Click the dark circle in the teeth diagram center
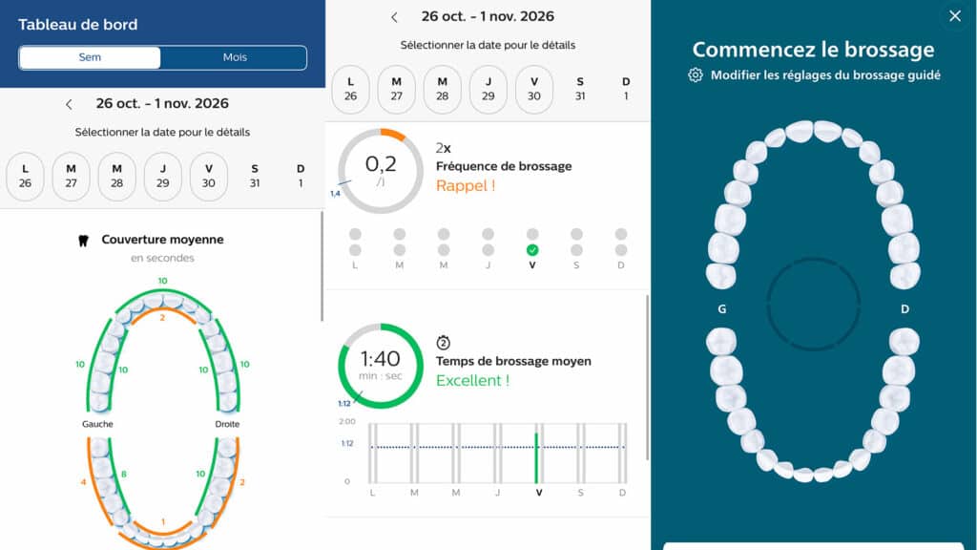 (813, 305)
